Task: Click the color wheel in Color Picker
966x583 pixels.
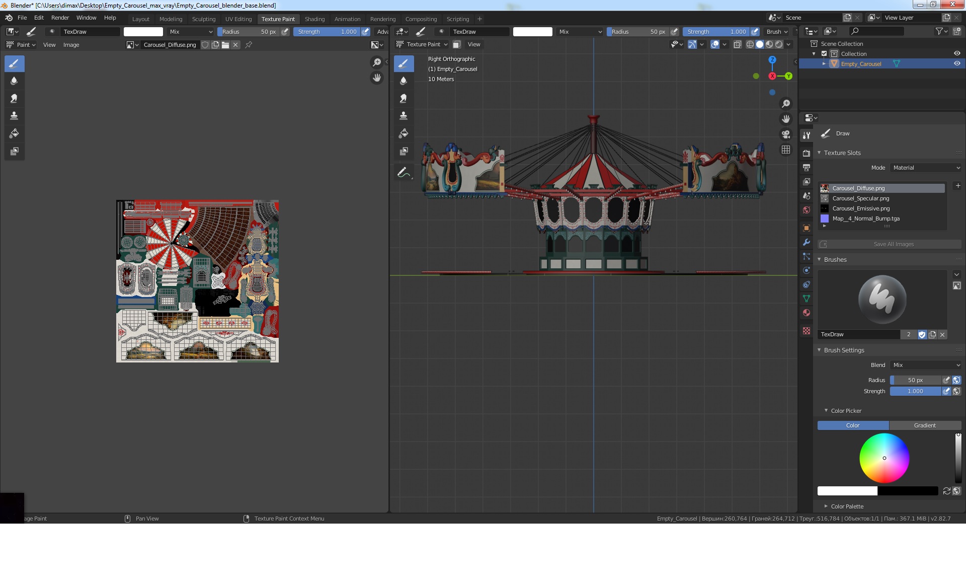Action: (x=884, y=458)
